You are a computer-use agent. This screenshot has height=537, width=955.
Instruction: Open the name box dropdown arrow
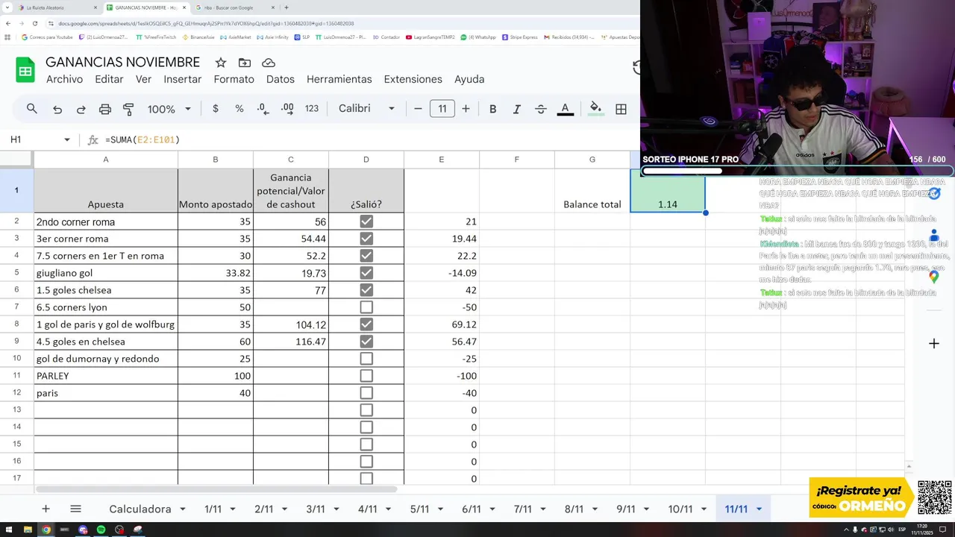tap(67, 140)
